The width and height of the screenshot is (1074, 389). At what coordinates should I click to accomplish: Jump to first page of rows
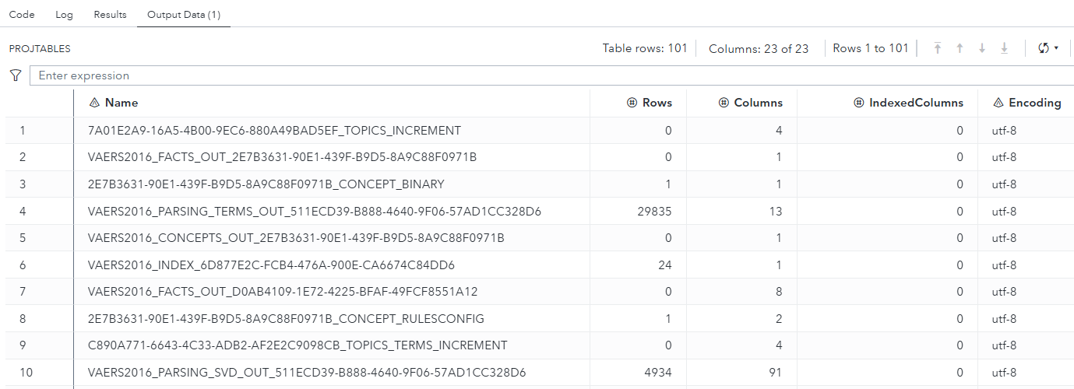pyautogui.click(x=938, y=48)
